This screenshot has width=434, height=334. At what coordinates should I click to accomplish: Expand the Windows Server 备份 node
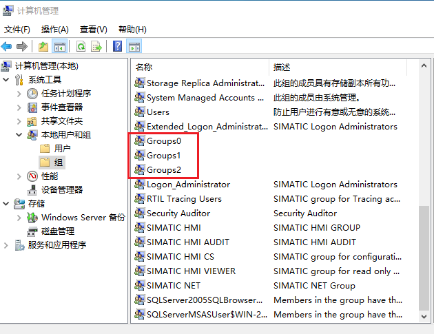(x=19, y=218)
